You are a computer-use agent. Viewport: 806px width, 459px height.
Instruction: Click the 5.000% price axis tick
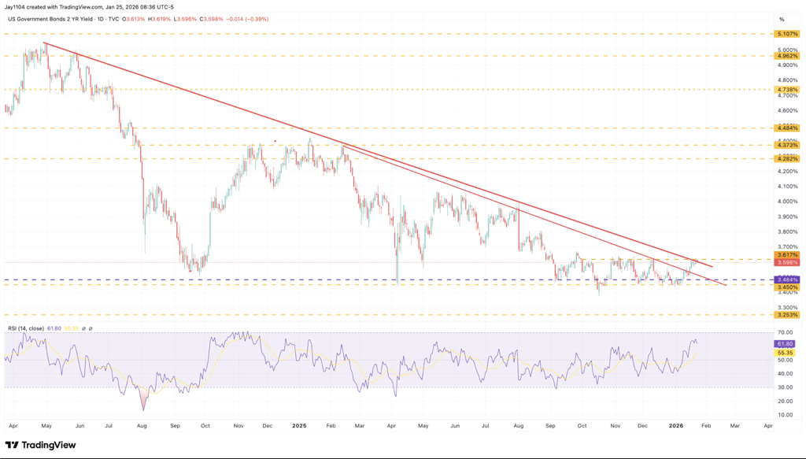click(788, 50)
